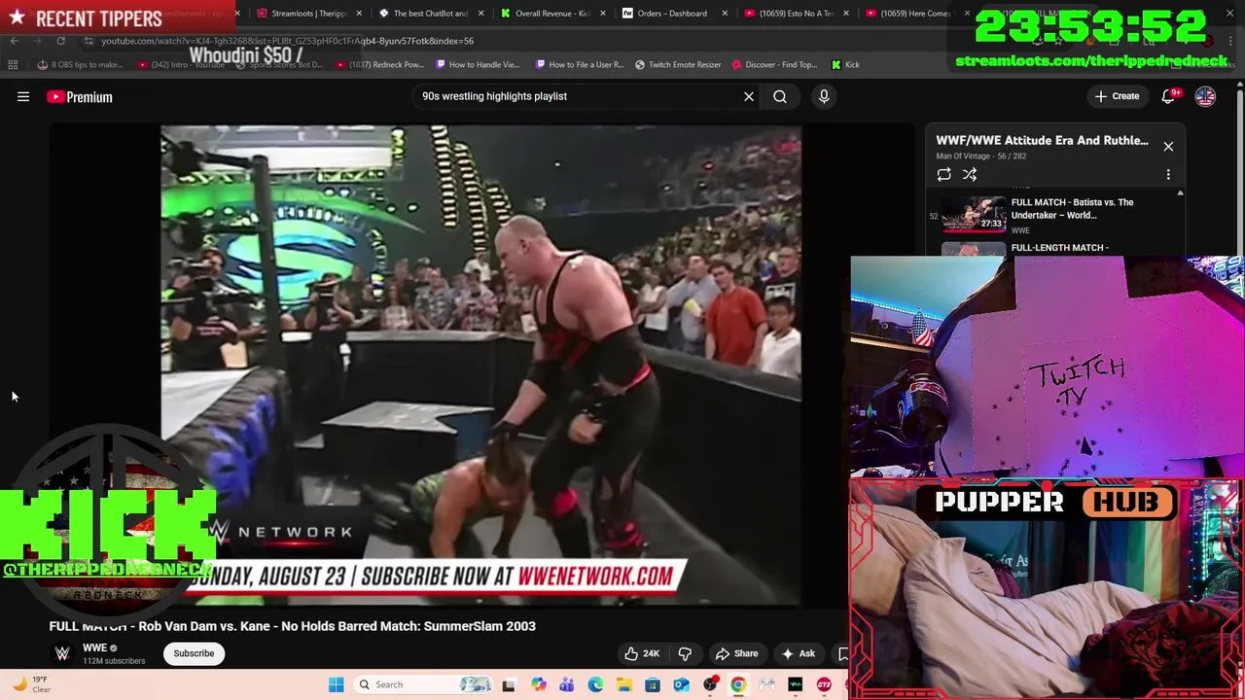Screen dimensions: 1245x700
Task: Reload the page
Action: pos(60,41)
